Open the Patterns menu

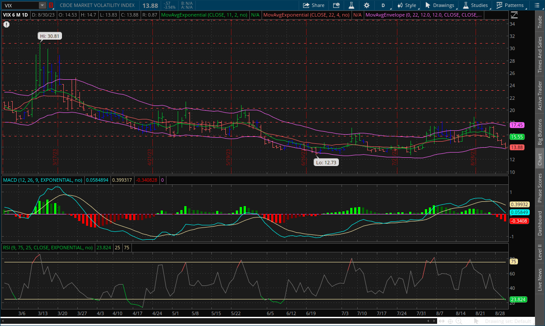coord(510,5)
